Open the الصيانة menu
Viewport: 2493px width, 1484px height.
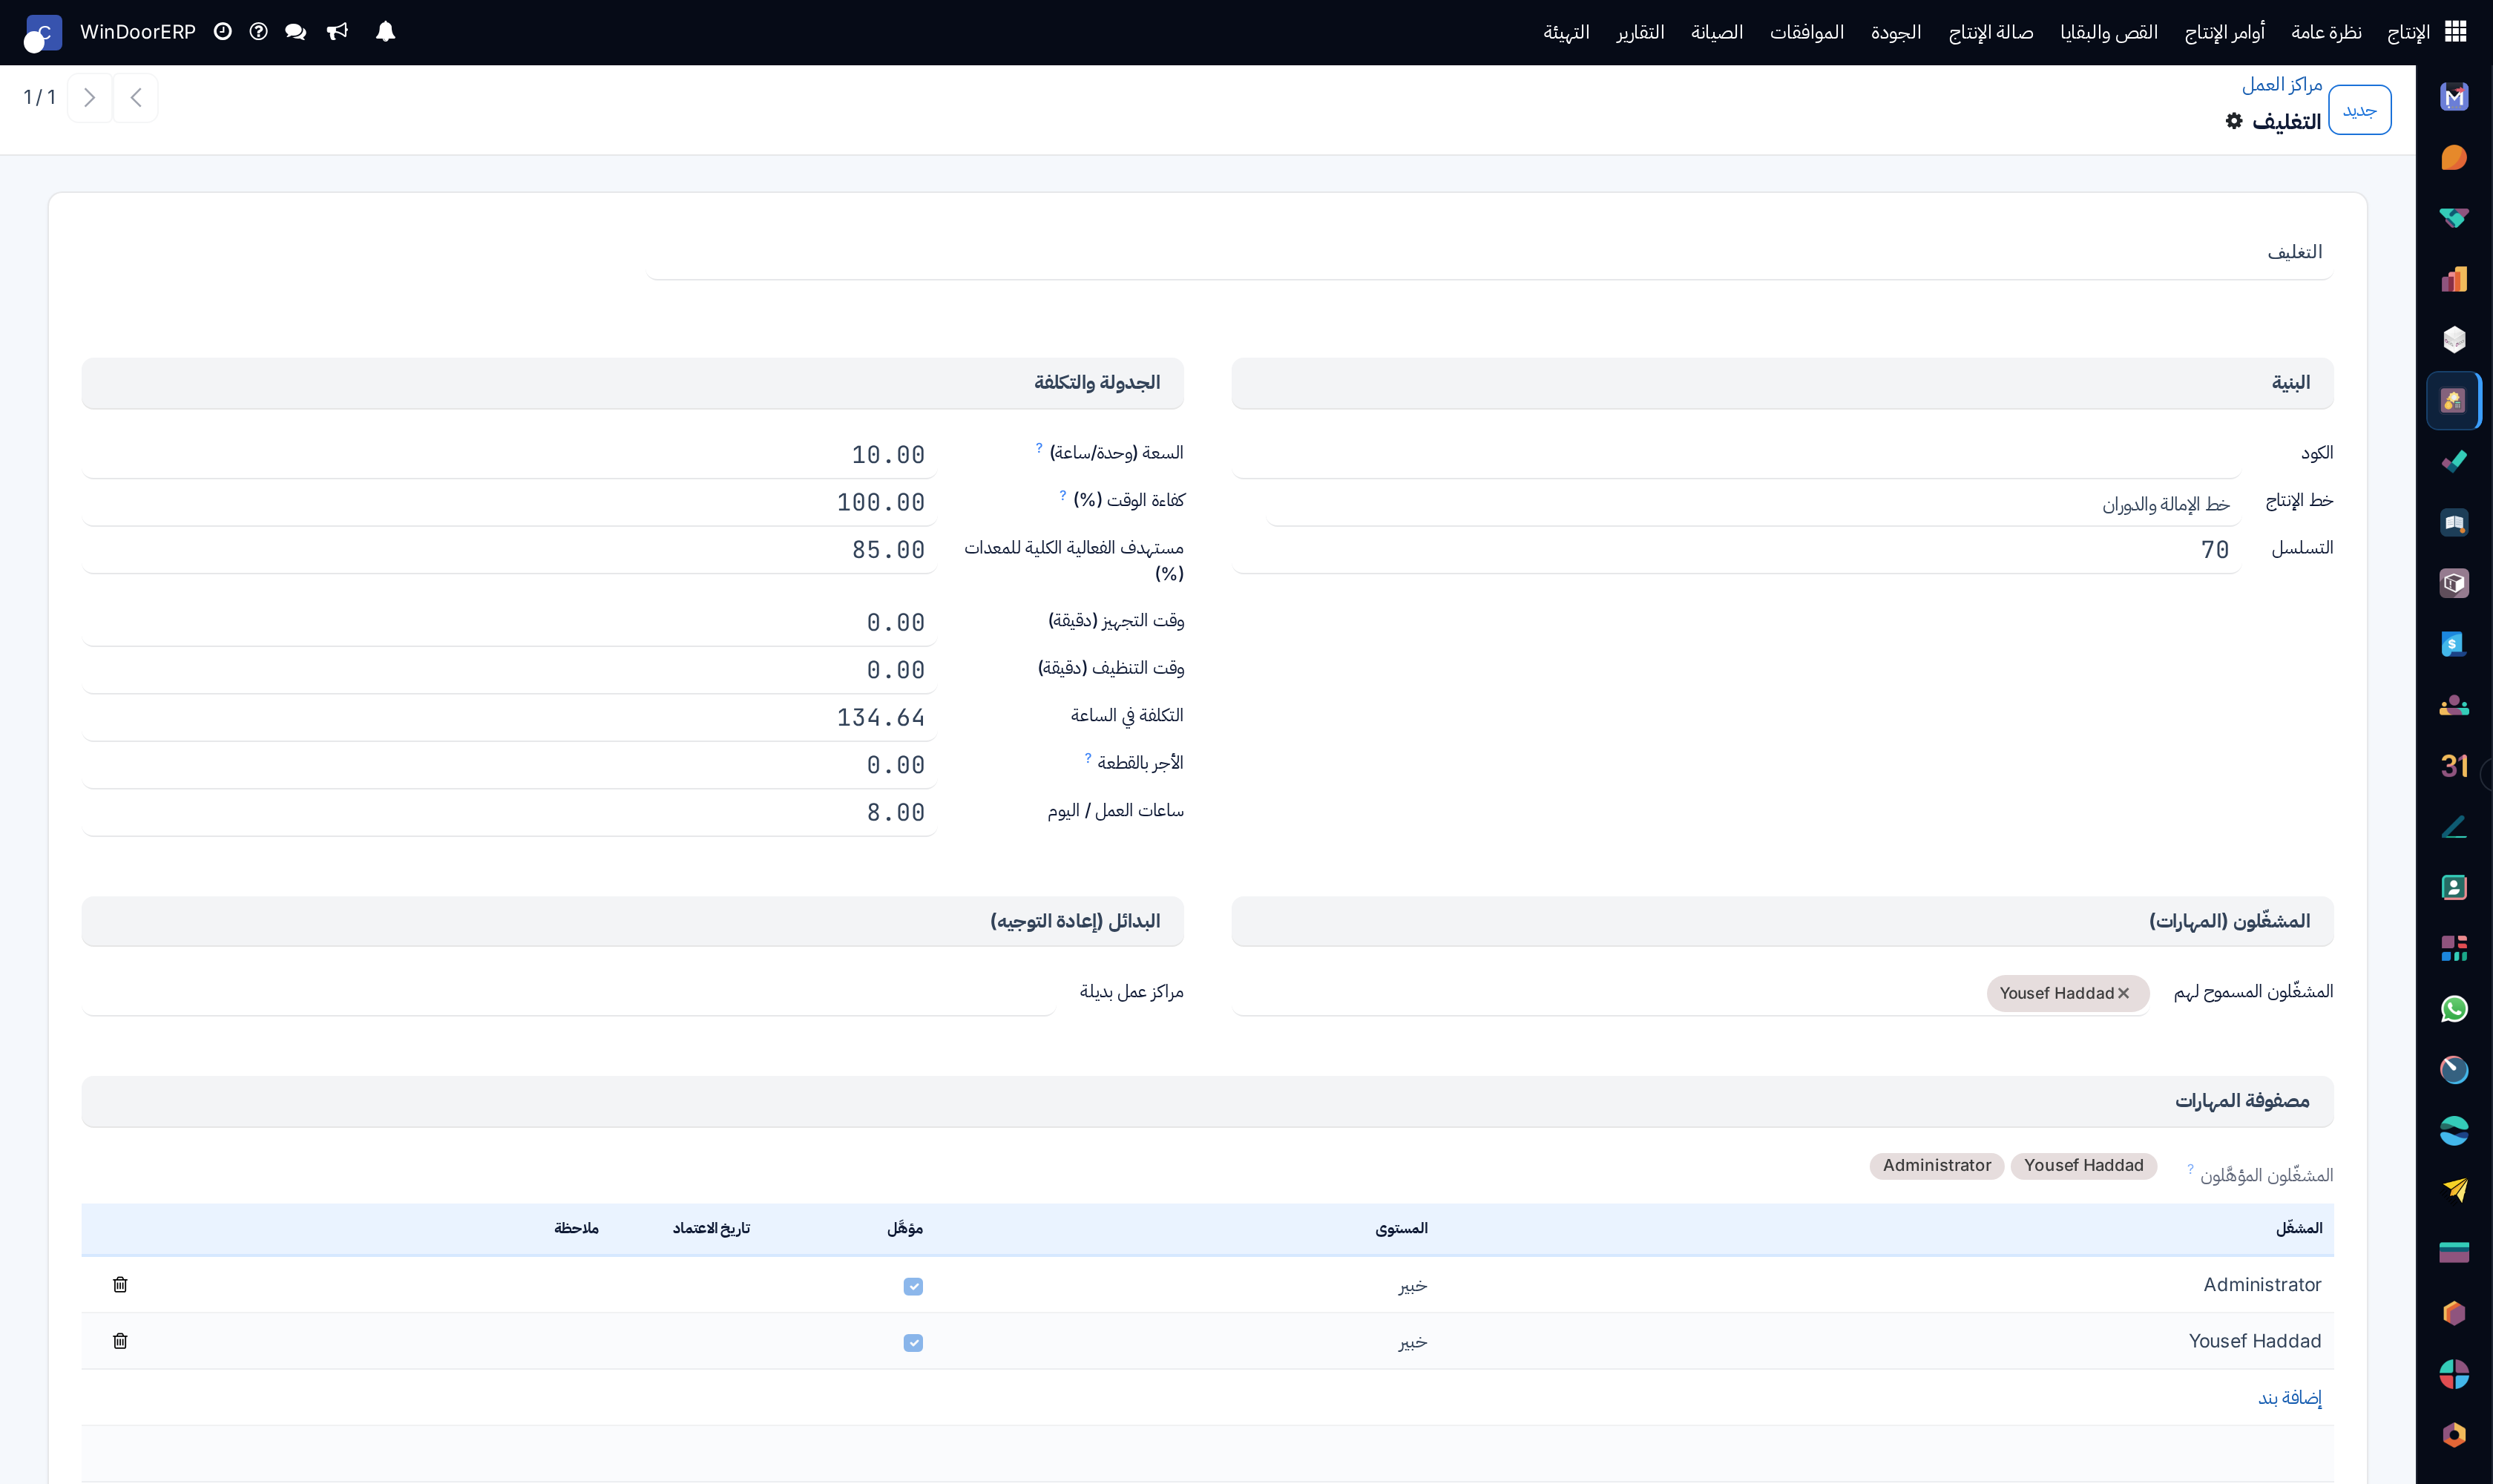tap(1717, 32)
